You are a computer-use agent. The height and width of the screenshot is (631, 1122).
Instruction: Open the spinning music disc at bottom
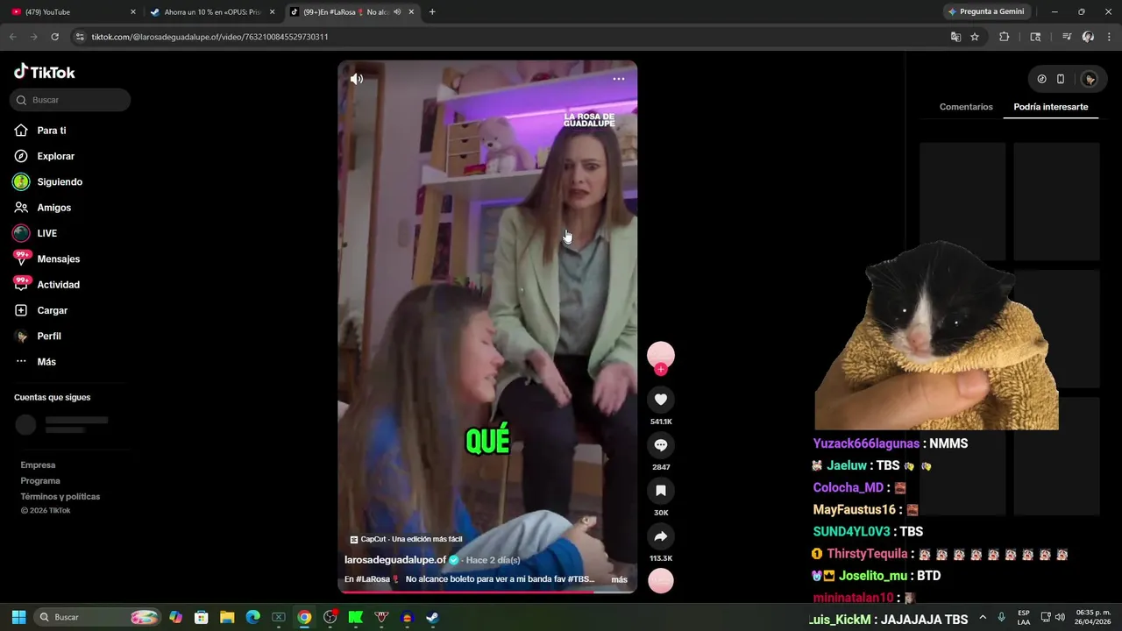coord(661,580)
